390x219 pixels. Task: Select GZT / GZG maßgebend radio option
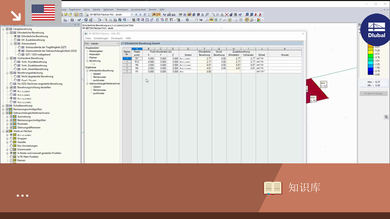pyautogui.click(x=19, y=54)
